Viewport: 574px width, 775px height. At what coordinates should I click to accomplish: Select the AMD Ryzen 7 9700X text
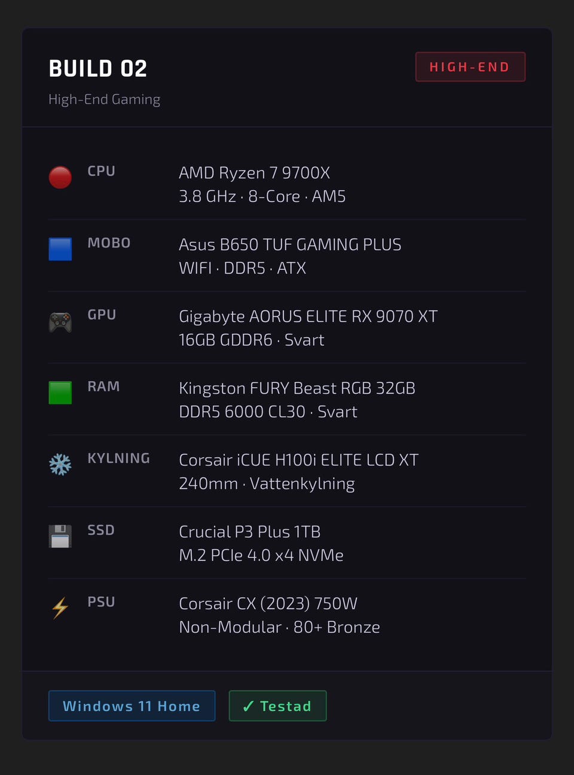tap(254, 173)
